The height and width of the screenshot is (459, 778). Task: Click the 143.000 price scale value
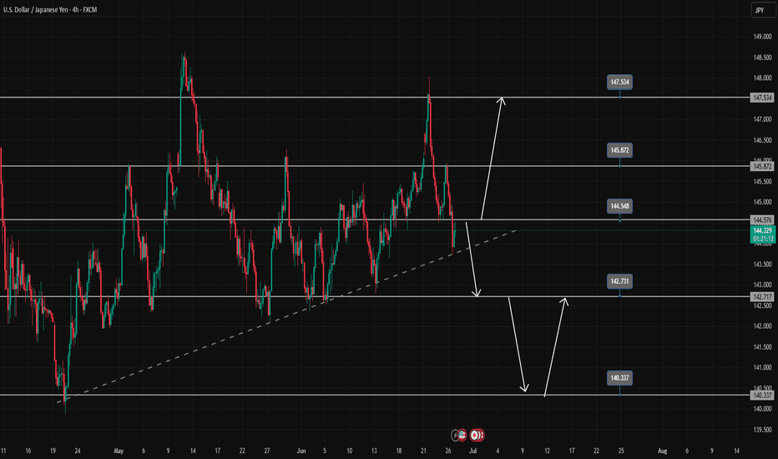pos(763,285)
